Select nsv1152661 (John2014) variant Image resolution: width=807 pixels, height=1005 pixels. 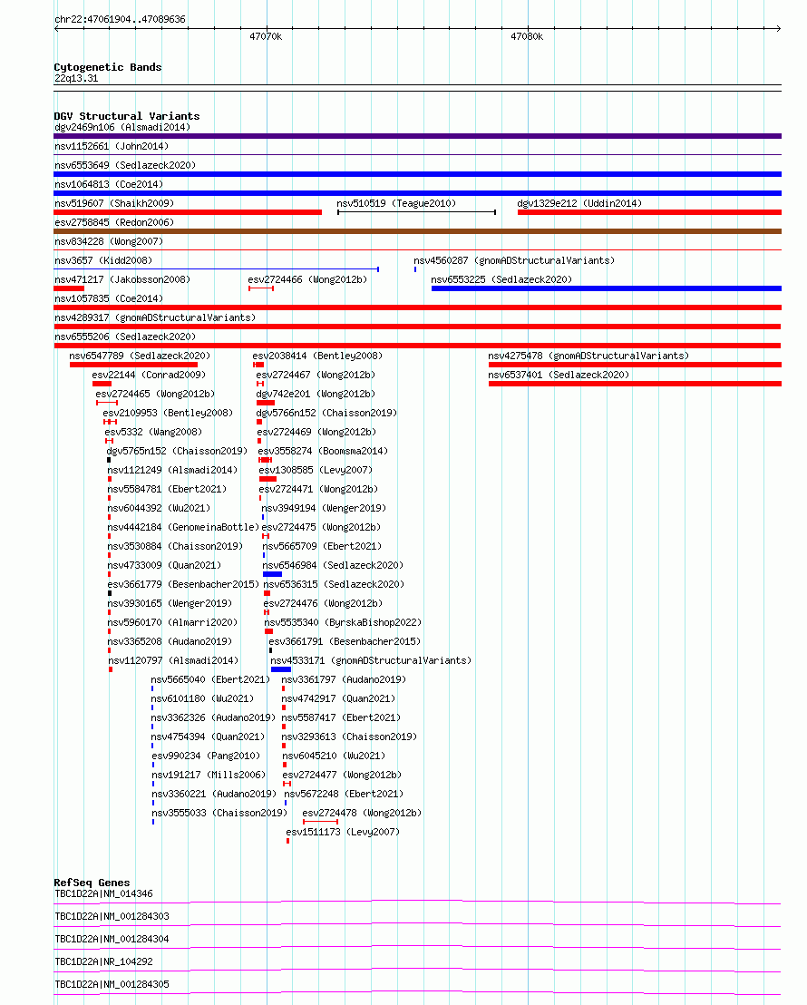coord(112,146)
